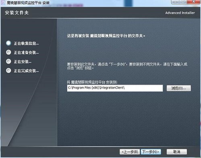The width and height of the screenshot is (201, 158).
Task: Focus the install path field with IntegrationClient
Action: (x=115, y=88)
